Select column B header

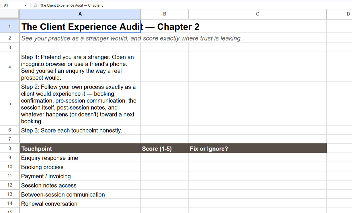tap(165, 14)
